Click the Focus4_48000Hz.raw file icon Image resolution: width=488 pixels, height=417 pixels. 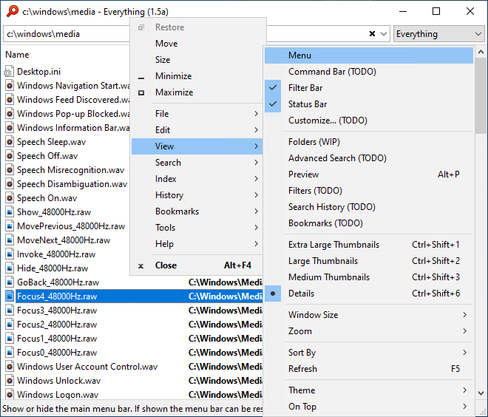tap(10, 296)
